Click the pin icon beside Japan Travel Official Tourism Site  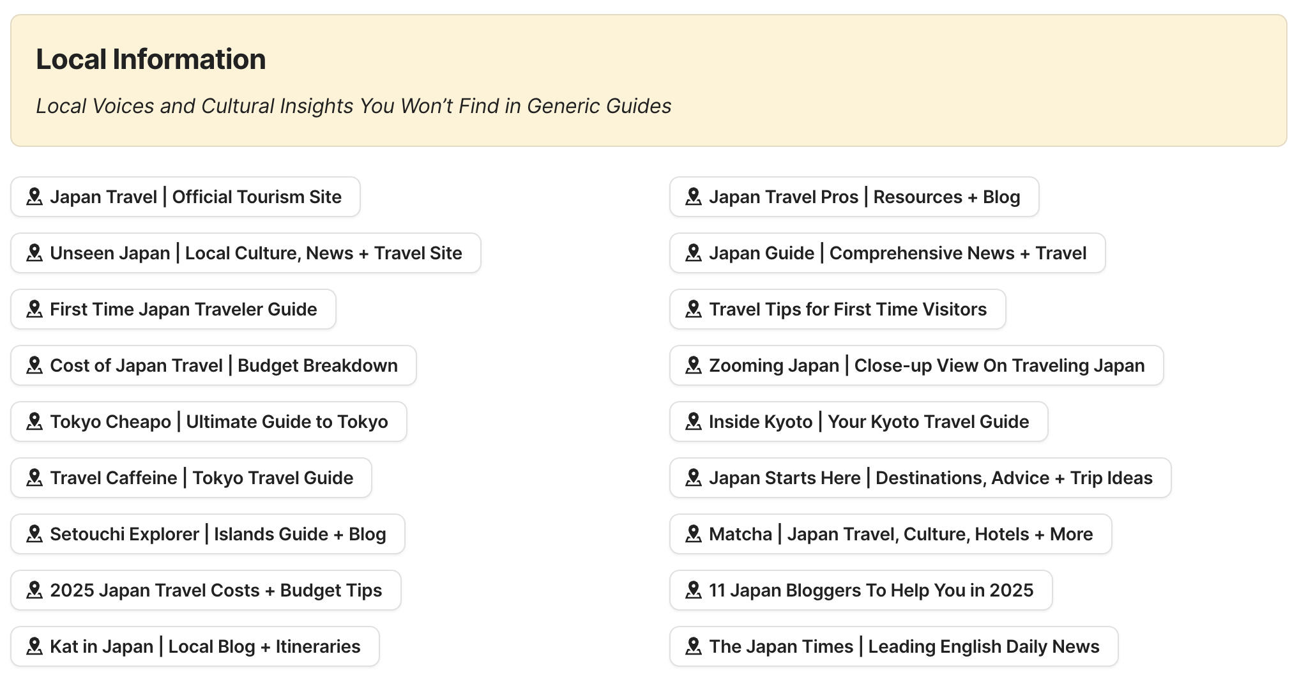tap(35, 197)
